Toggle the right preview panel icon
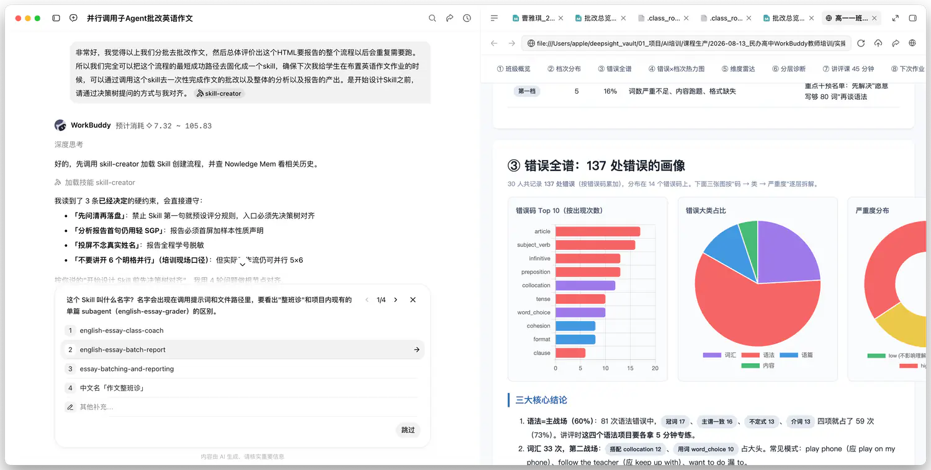This screenshot has height=470, width=931. pos(912,19)
